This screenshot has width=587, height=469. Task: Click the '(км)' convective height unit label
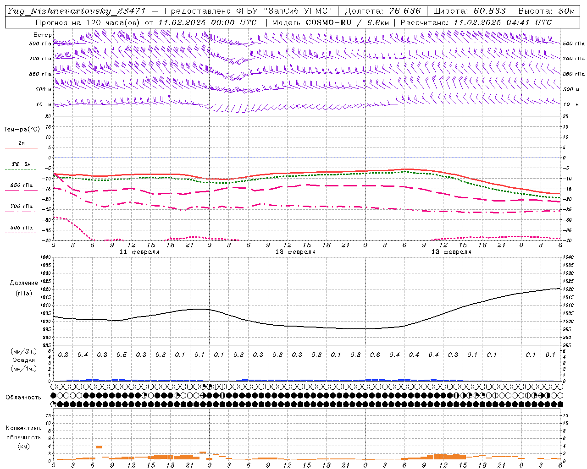23,446
